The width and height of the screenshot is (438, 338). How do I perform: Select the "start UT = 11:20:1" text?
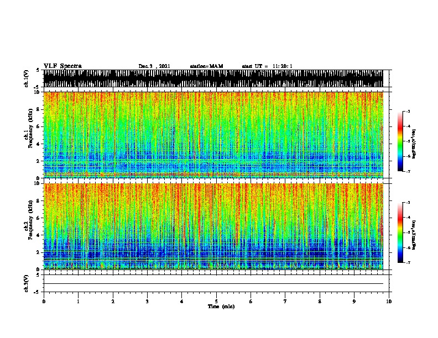[x=267, y=66]
